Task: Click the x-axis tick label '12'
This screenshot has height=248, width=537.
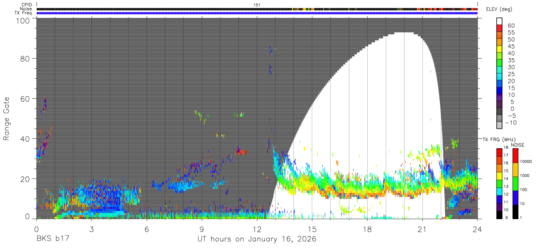Action: 257,229
